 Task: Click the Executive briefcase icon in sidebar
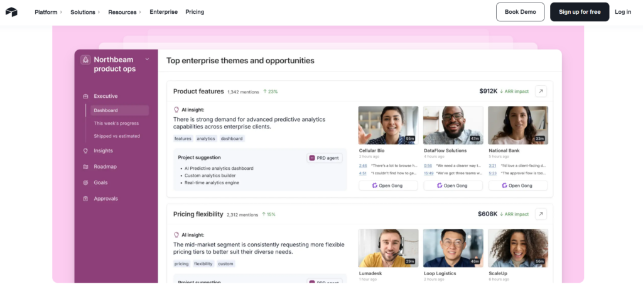pyautogui.click(x=85, y=97)
